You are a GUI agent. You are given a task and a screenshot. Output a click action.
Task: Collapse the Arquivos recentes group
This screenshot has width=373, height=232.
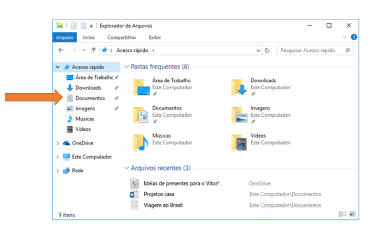pos(126,168)
